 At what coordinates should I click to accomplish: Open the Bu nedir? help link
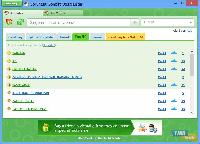[x=49, y=45]
